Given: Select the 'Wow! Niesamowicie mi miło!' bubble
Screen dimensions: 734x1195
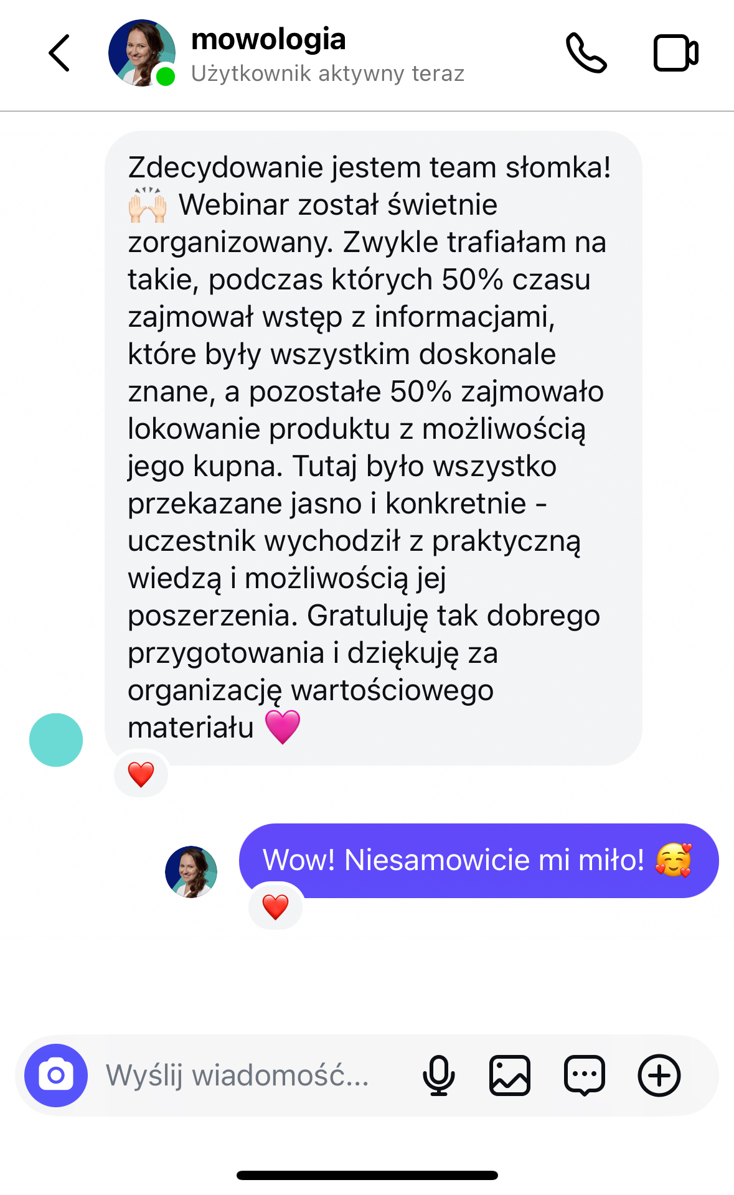Looking at the screenshot, I should pyautogui.click(x=479, y=861).
